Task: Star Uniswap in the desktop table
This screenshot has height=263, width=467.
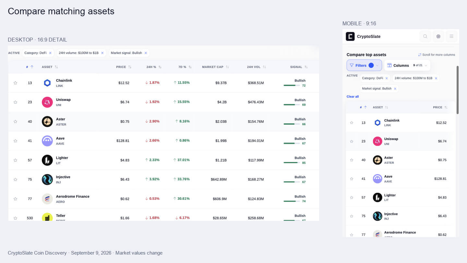Action: coord(15,102)
